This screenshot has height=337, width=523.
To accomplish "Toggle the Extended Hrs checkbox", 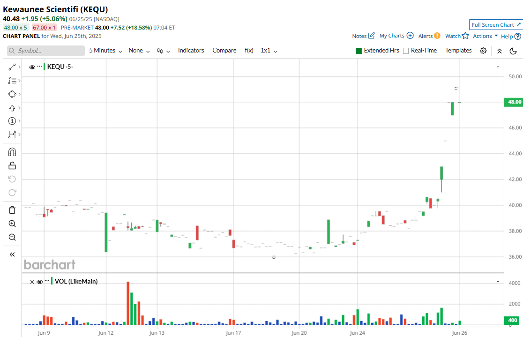I will click(x=359, y=51).
